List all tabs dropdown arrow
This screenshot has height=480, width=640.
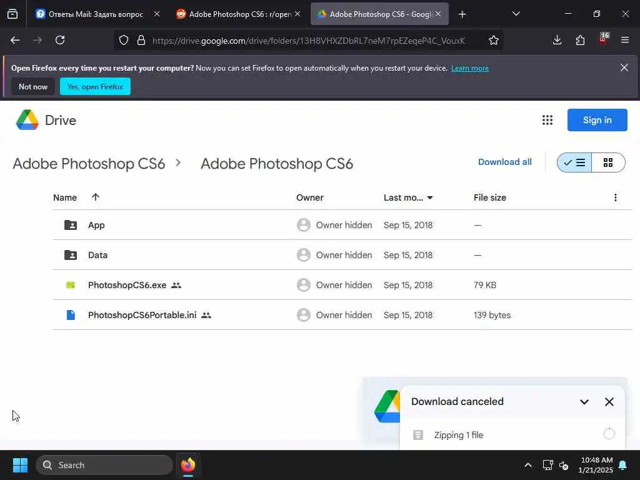[x=516, y=14]
